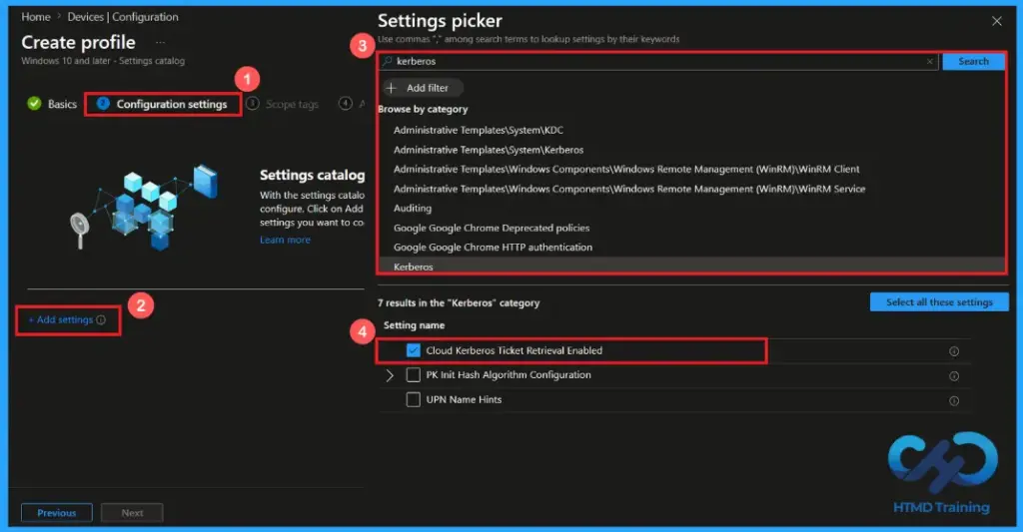Image resolution: width=1023 pixels, height=532 pixels.
Task: Check PK Init Hash Algorithm Configuration
Action: pos(413,375)
